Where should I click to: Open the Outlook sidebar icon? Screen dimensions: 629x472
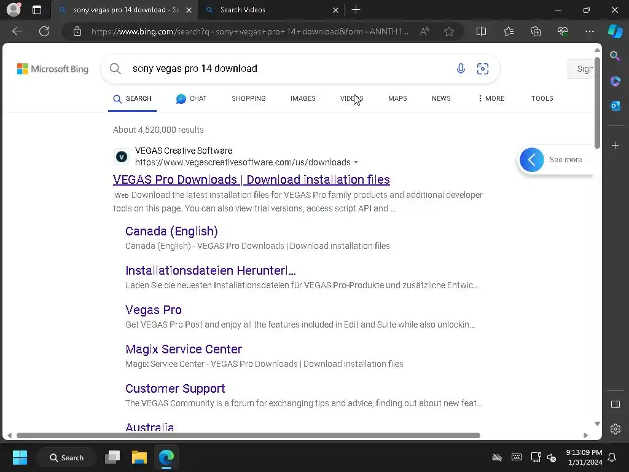point(615,106)
